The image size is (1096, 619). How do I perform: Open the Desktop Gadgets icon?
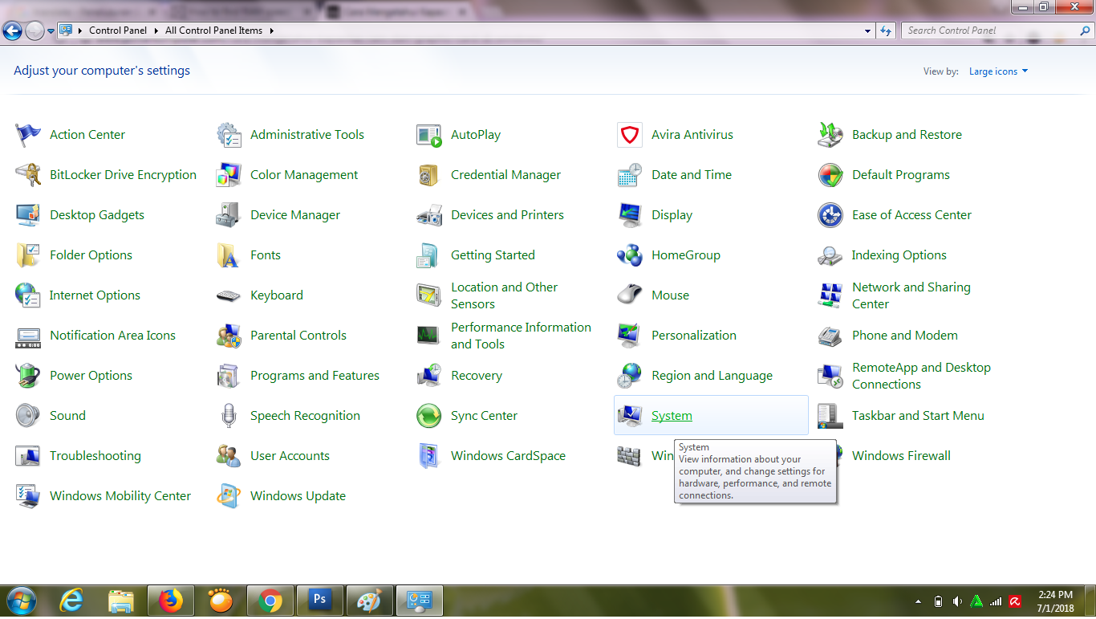[28, 215]
